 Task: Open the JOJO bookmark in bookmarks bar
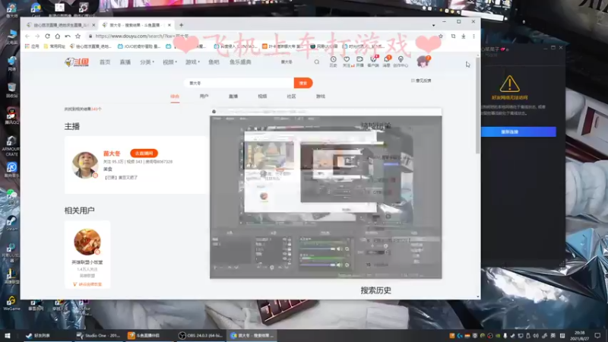click(140, 46)
